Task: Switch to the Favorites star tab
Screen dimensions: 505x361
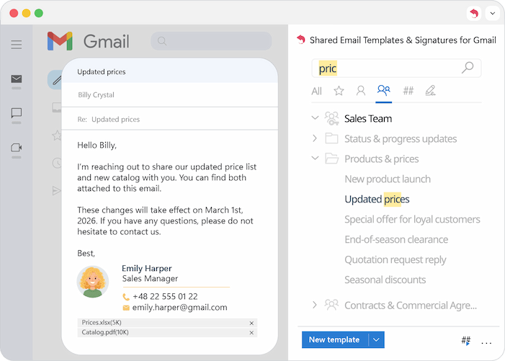Action: 339,91
